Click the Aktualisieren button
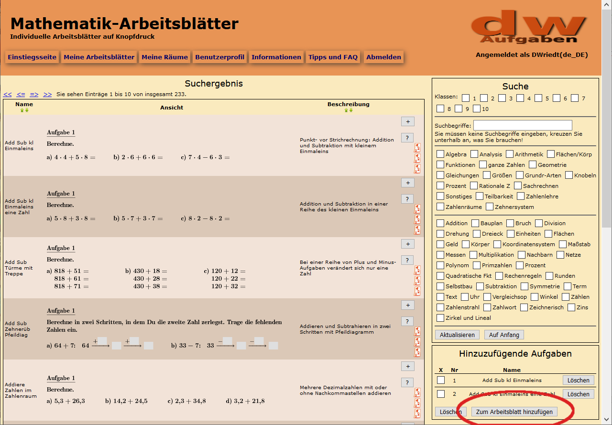The height and width of the screenshot is (425, 612). click(457, 335)
